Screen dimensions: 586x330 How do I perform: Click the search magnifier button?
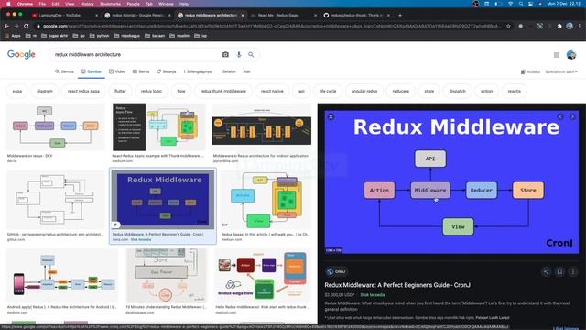click(251, 55)
